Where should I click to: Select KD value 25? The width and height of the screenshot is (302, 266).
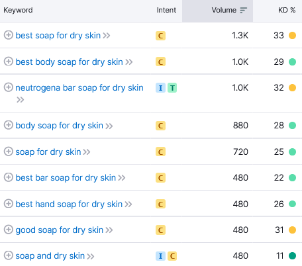tap(279, 152)
